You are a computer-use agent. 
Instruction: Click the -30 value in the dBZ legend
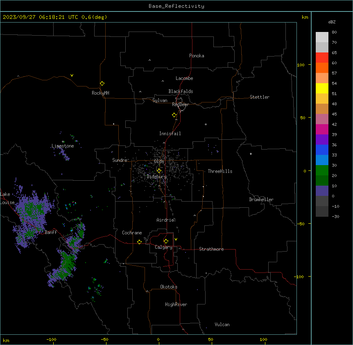click(335, 217)
